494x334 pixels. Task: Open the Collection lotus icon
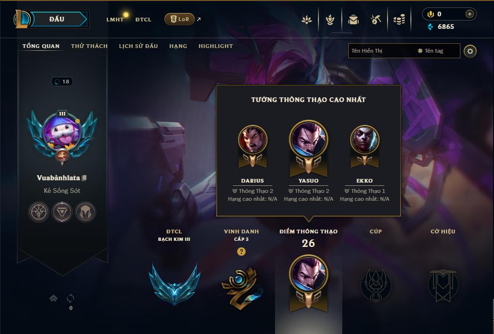point(307,20)
